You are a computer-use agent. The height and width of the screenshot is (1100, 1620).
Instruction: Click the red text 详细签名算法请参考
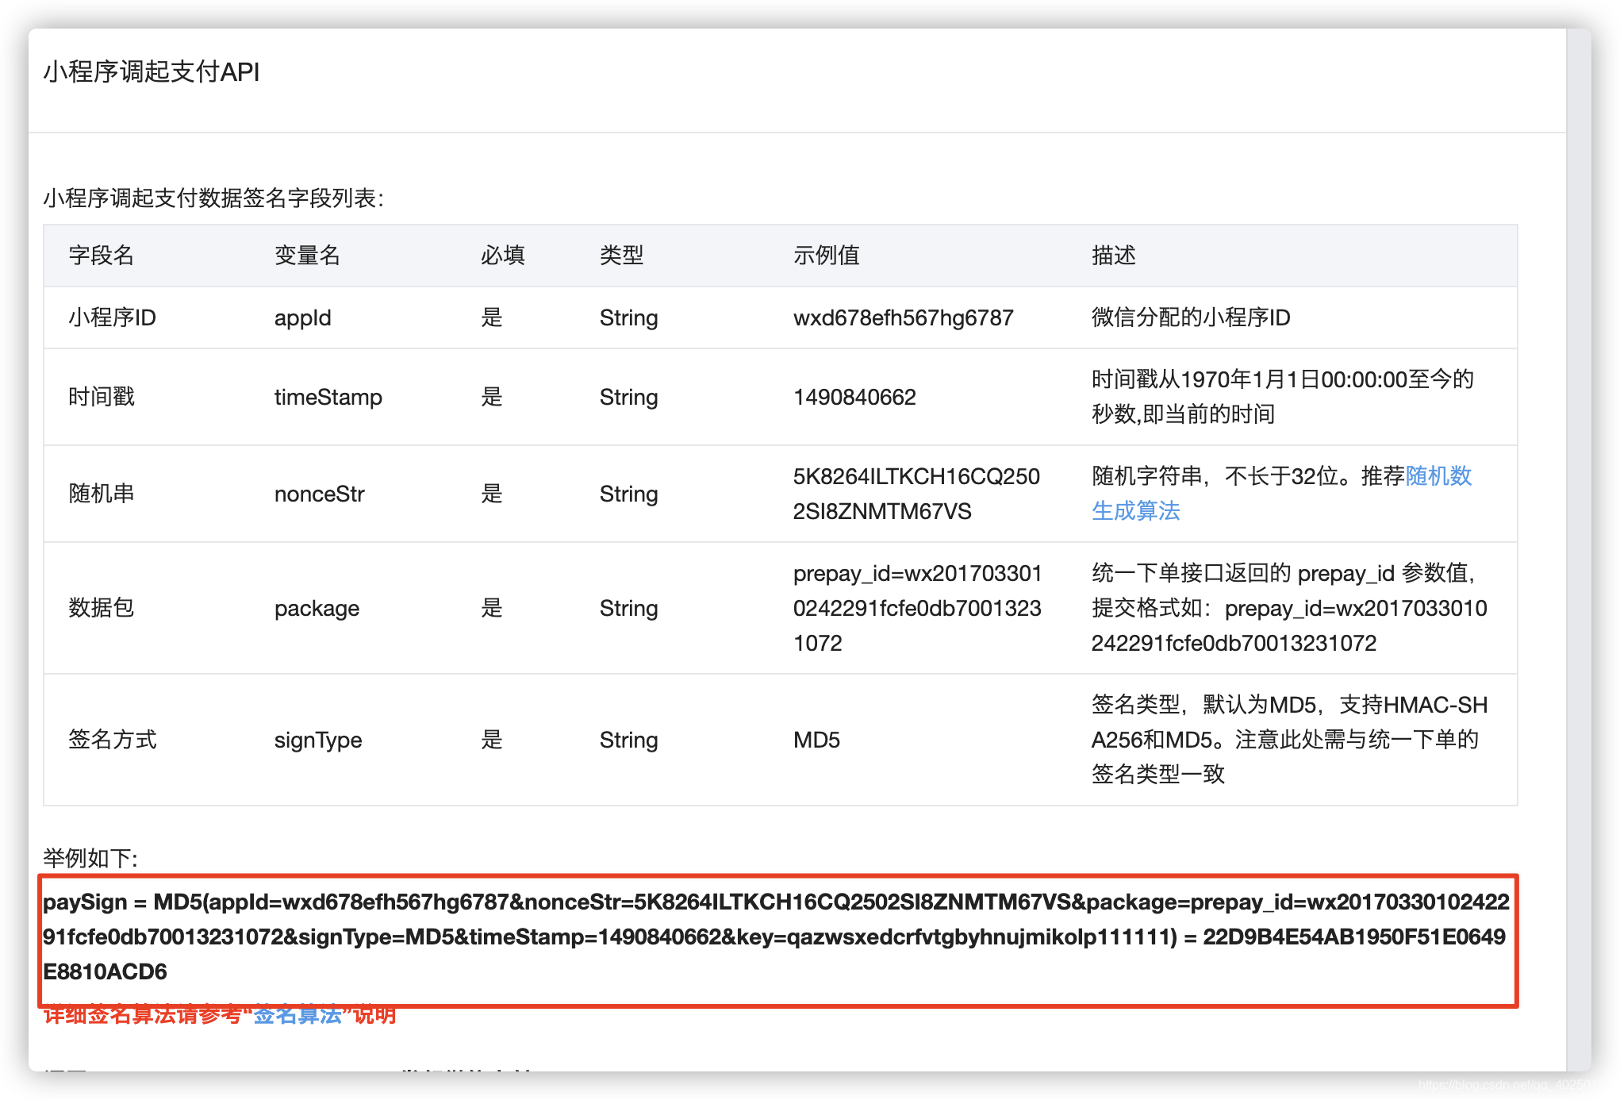pyautogui.click(x=143, y=1015)
